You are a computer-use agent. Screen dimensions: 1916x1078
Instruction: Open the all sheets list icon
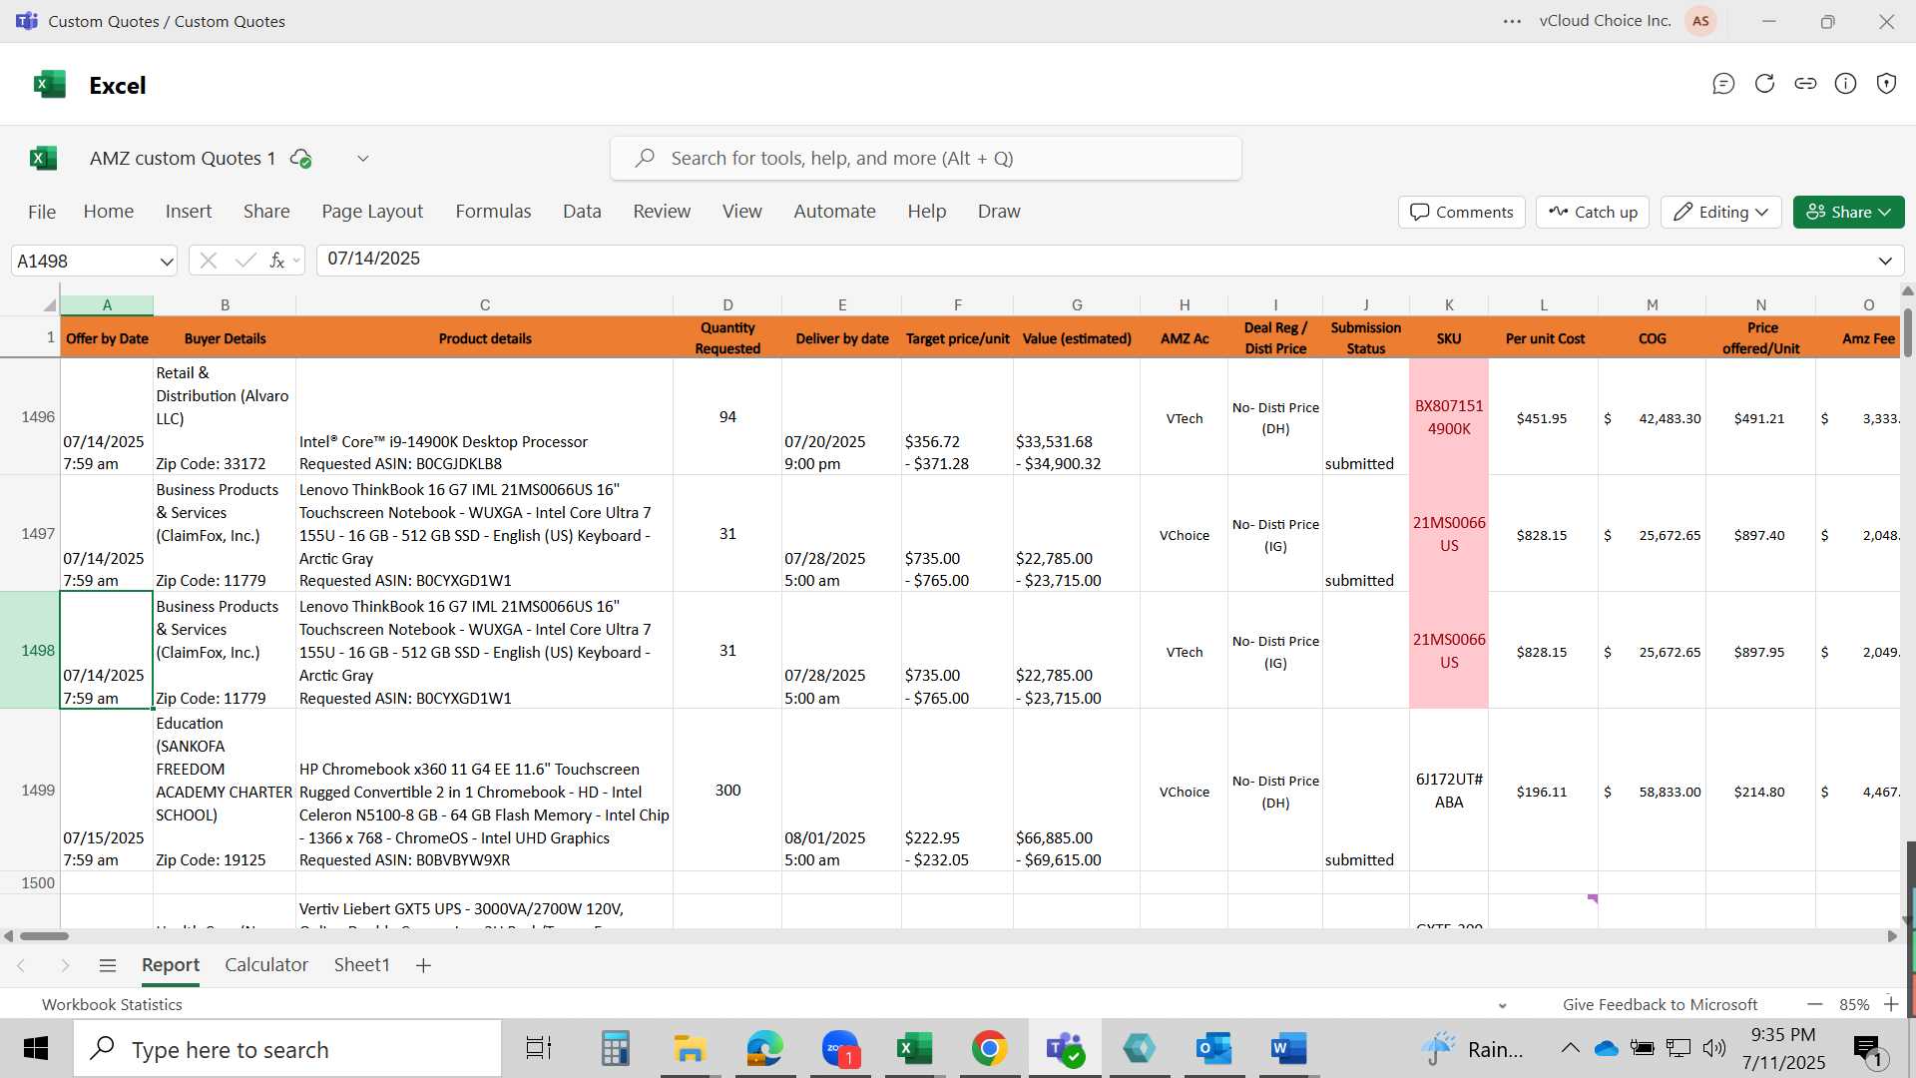click(x=108, y=965)
